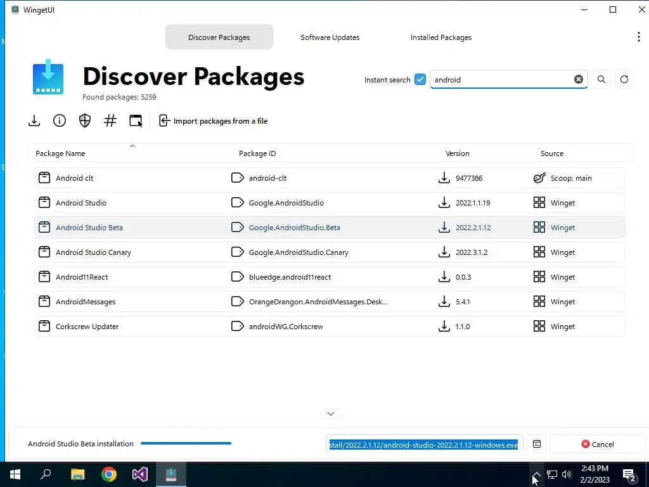Click version download icon for 5.4.1
649x487 pixels.
pos(444,302)
